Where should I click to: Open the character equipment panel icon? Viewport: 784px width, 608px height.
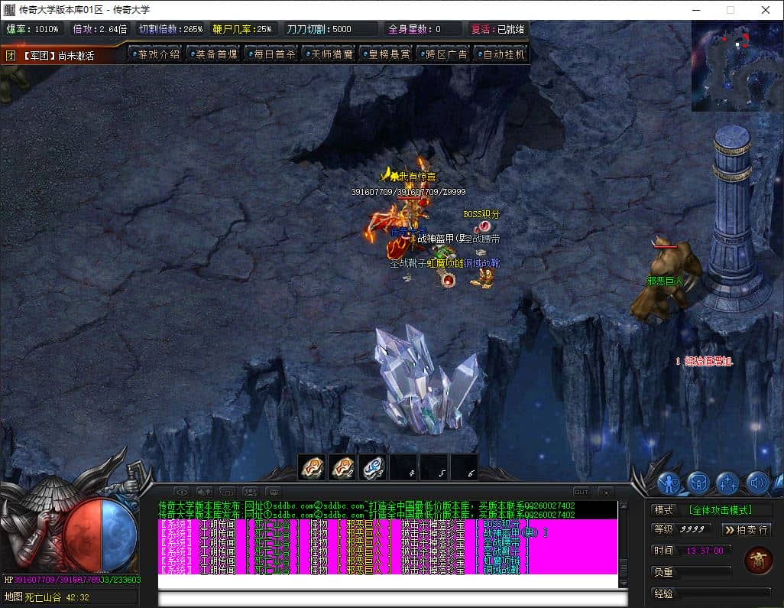coord(669,483)
